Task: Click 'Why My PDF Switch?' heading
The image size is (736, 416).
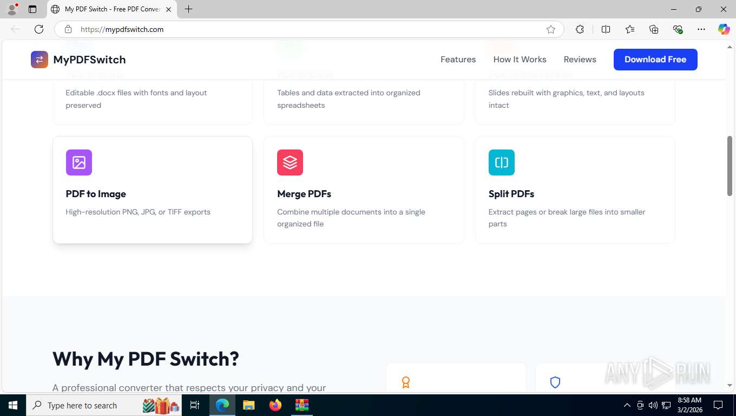Action: (x=146, y=359)
